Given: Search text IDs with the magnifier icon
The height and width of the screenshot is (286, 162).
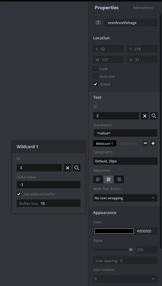Looking at the screenshot, I should 154,116.
